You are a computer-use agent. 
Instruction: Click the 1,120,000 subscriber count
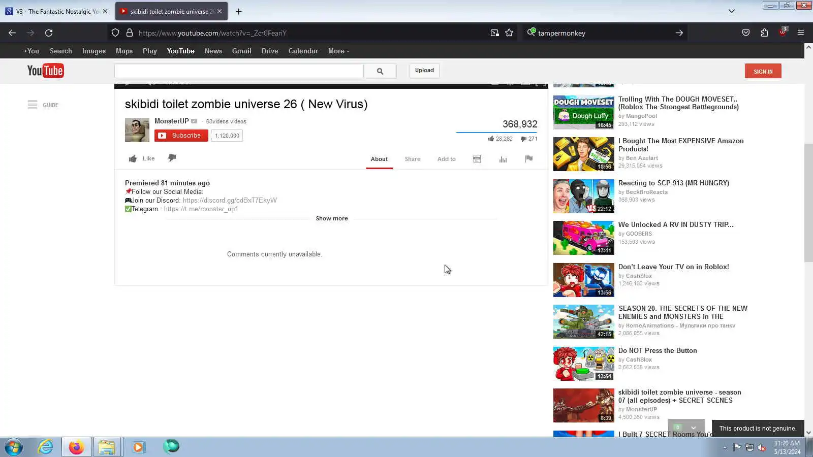(227, 136)
